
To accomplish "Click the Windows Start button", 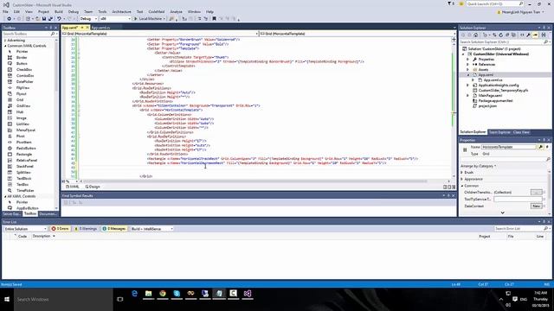I will click(x=7, y=300).
